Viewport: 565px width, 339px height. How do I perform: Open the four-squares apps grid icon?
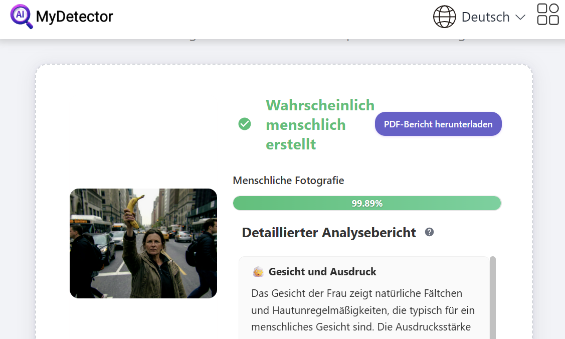point(547,15)
